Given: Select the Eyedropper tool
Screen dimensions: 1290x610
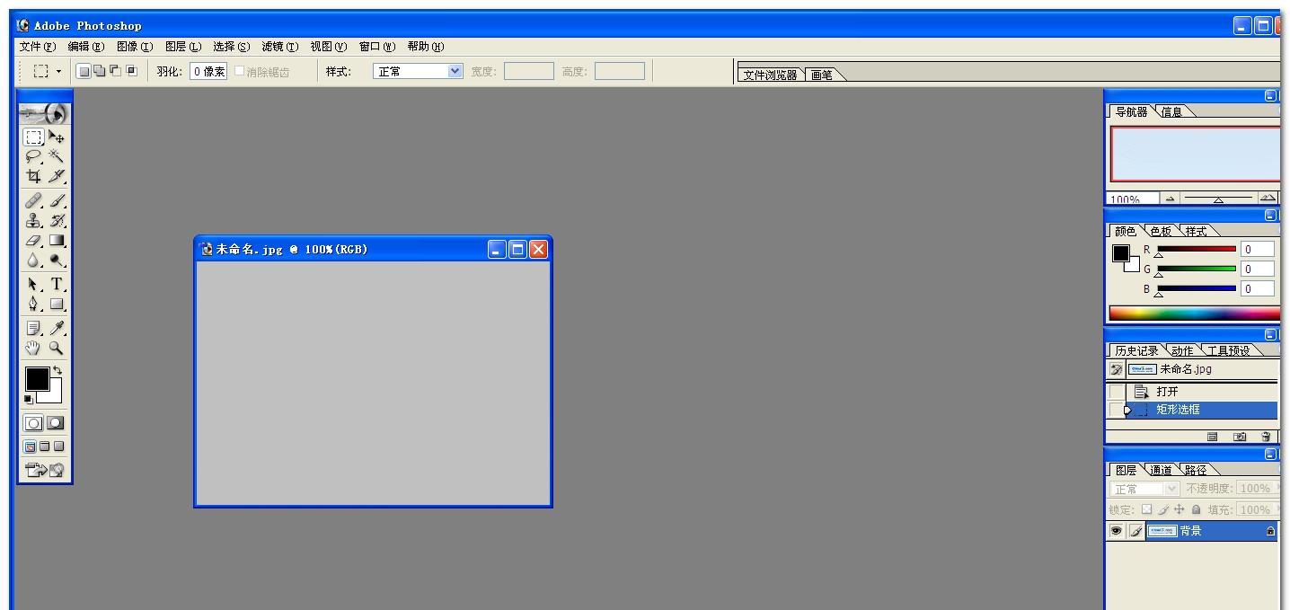Looking at the screenshot, I should click(x=57, y=328).
